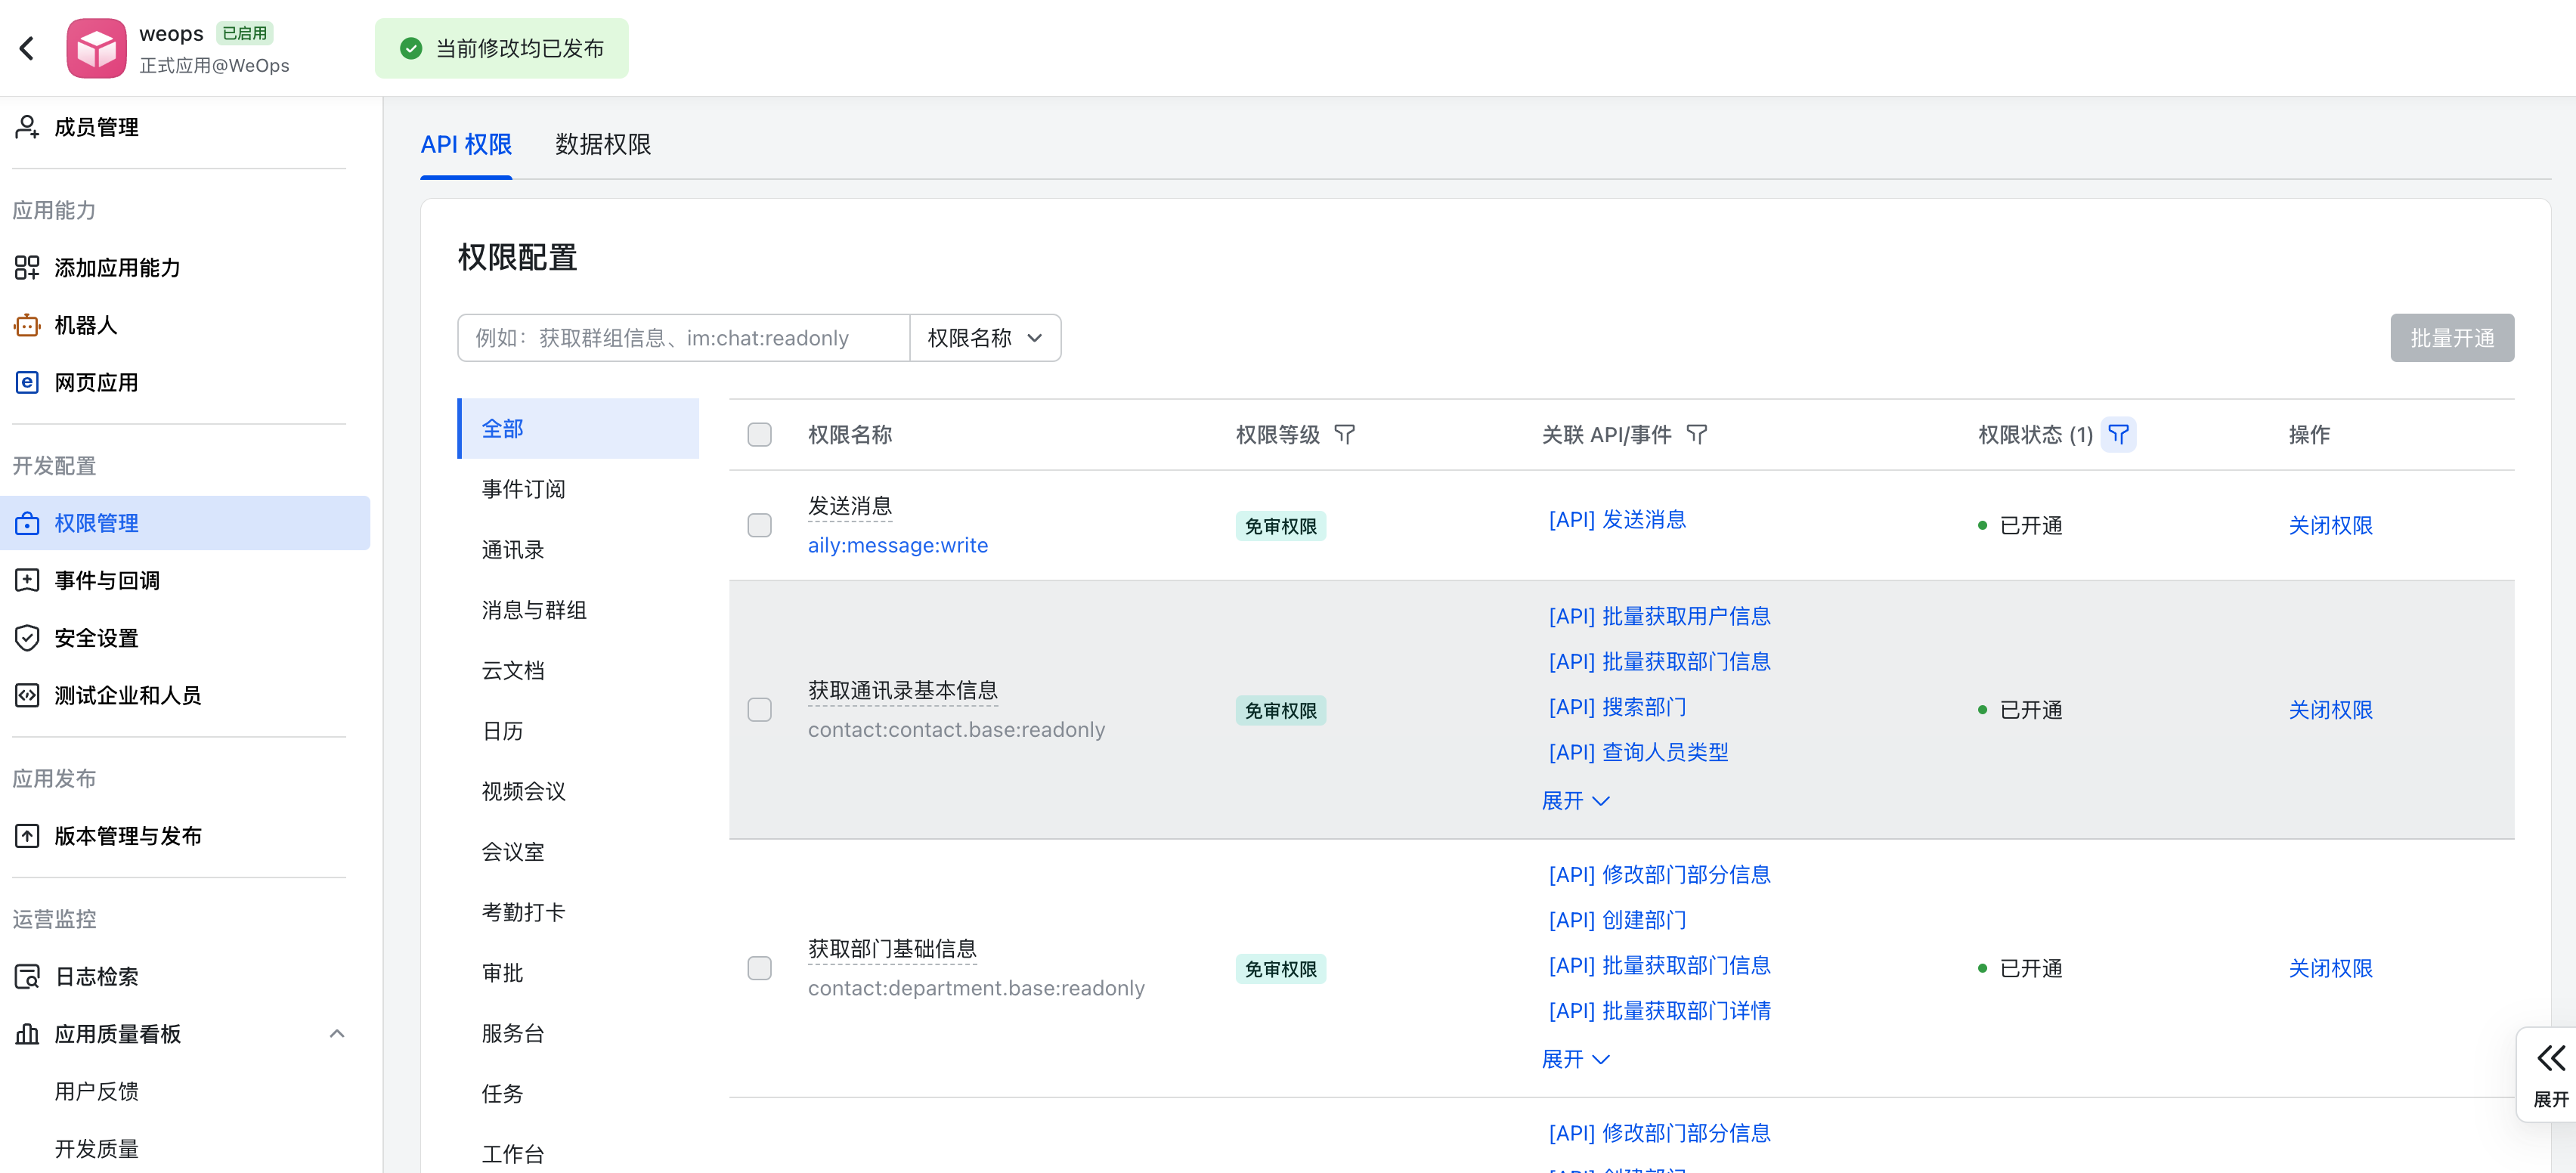The width and height of the screenshot is (2576, 1173).
Task: Filter by 权限等级 funnel icon
Action: coord(1345,434)
